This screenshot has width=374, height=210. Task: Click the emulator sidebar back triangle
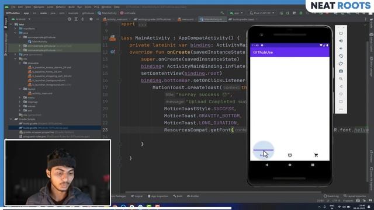(341, 86)
